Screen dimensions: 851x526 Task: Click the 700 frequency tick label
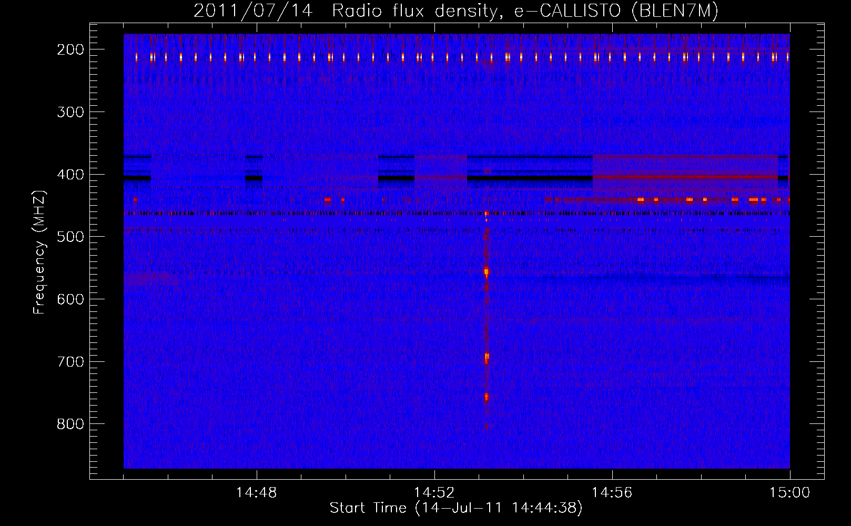[70, 362]
